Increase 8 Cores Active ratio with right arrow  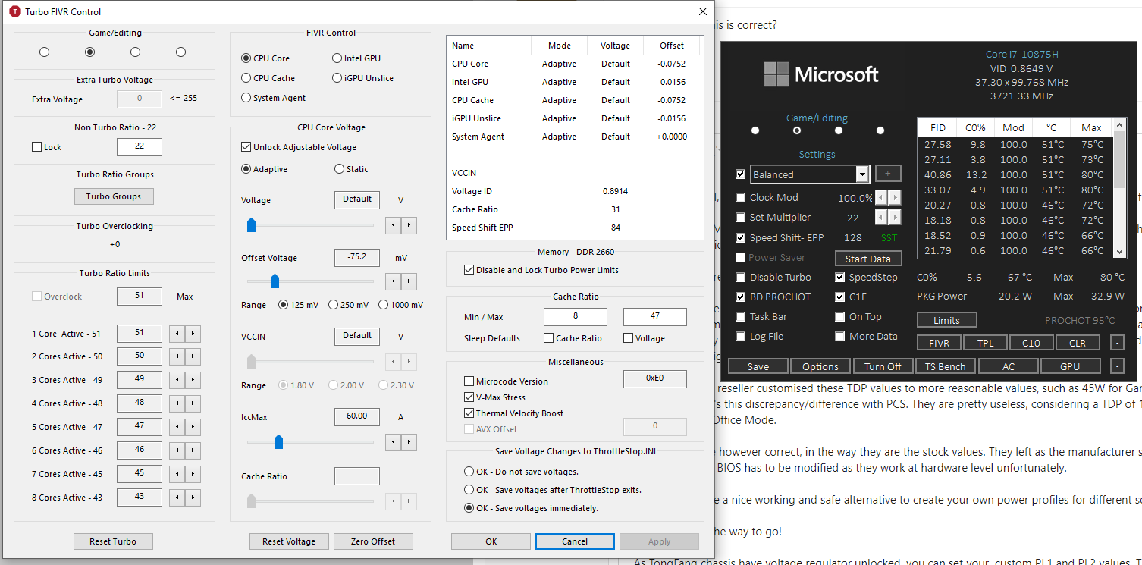pyautogui.click(x=193, y=498)
